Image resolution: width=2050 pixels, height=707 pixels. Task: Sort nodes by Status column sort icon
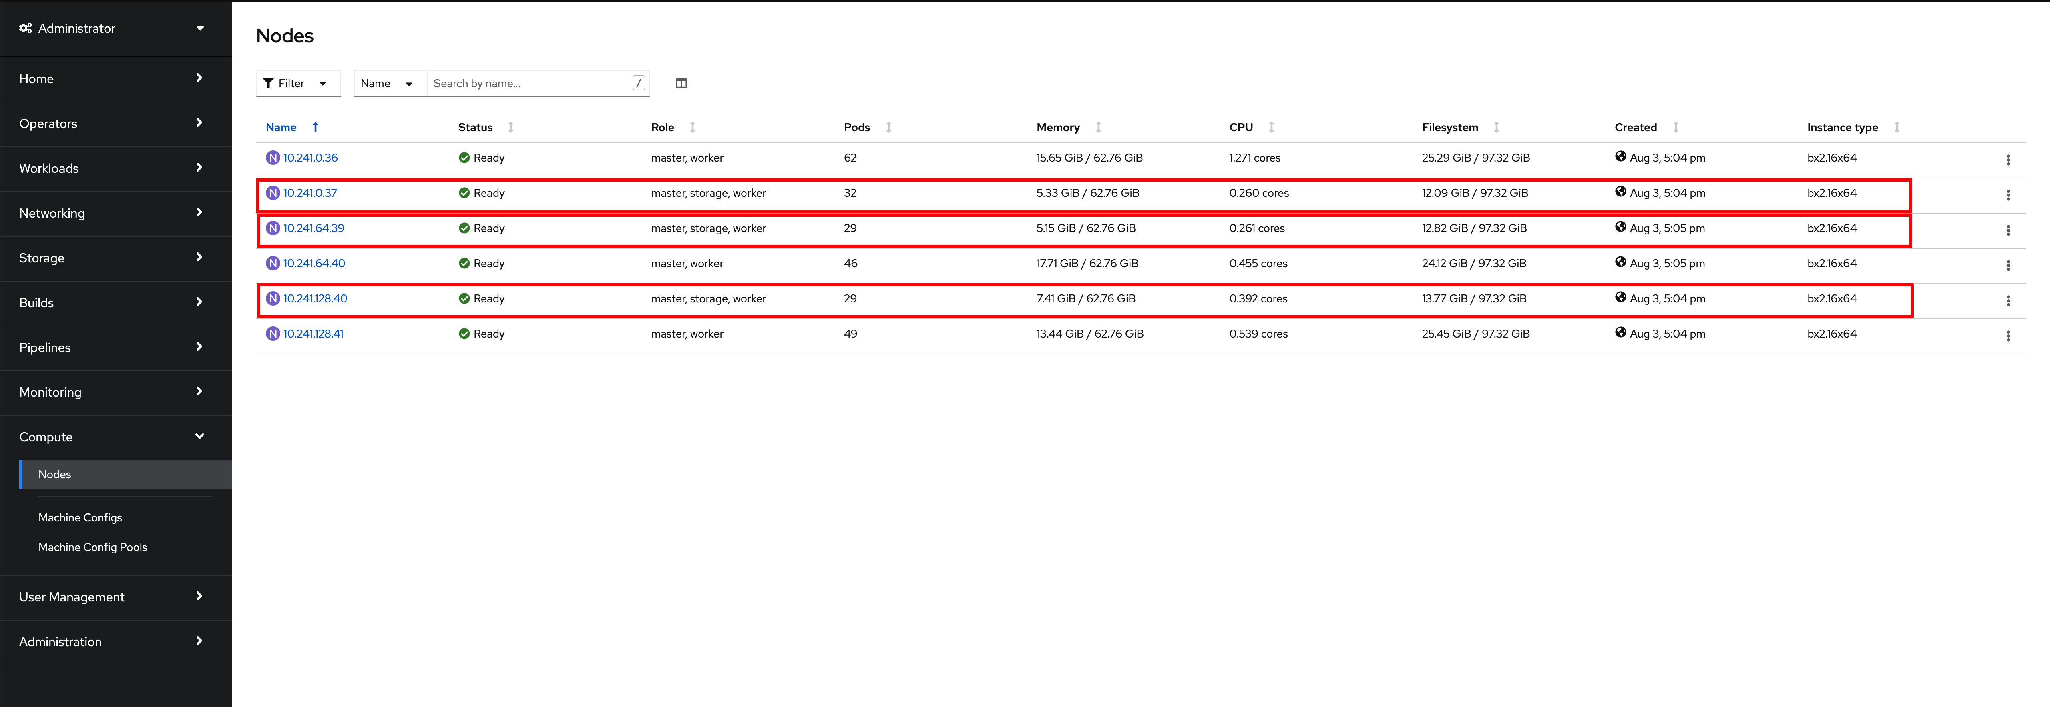click(511, 127)
